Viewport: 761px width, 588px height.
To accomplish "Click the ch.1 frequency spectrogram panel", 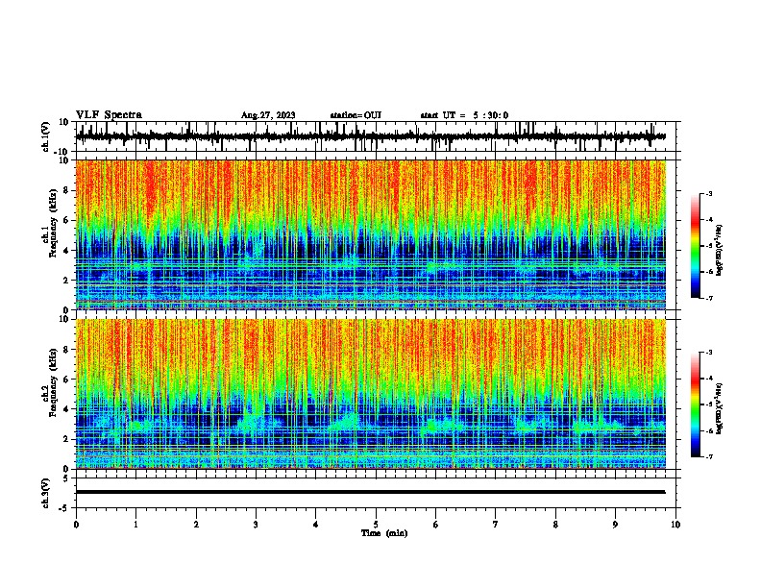I will (x=371, y=234).
